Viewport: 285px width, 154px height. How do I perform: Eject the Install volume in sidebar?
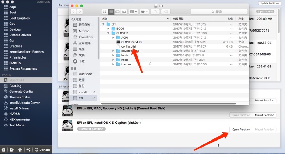tap(94, 92)
